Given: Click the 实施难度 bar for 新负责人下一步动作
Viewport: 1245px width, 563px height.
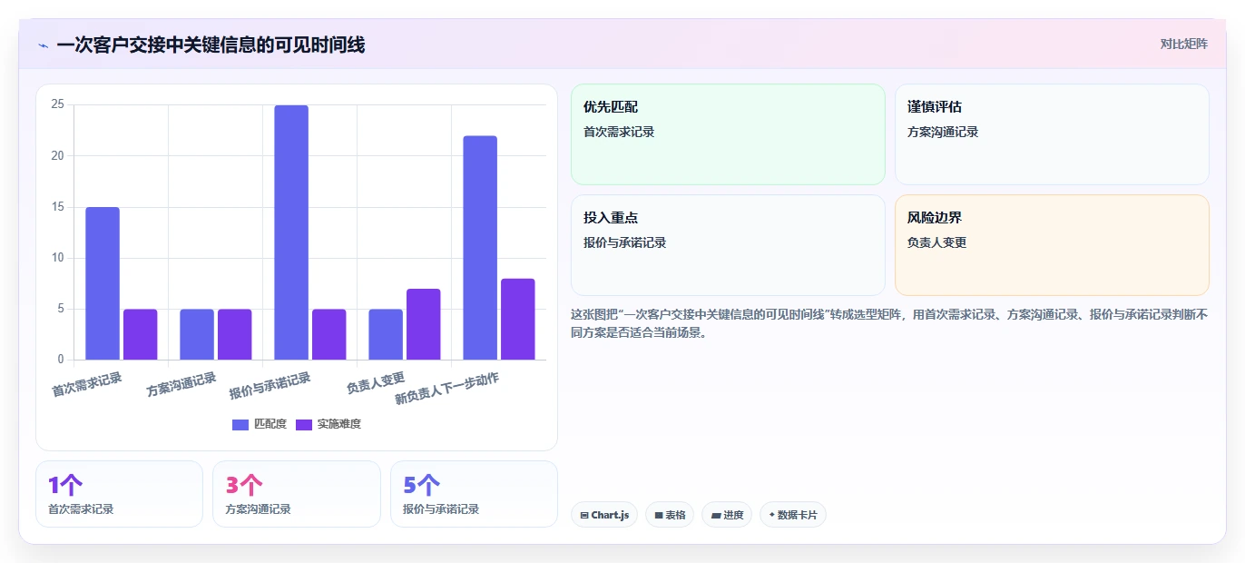Looking at the screenshot, I should pyautogui.click(x=518, y=319).
